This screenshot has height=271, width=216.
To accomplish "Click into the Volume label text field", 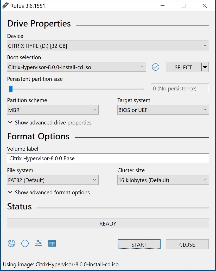I will click(x=108, y=158).
